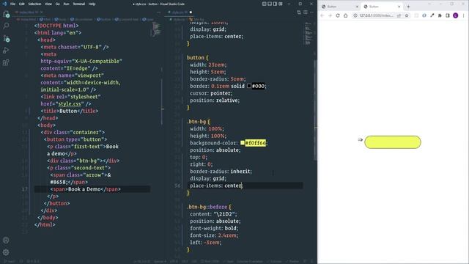Open the Accounts menu in activity bar
This screenshot has width=469, height=264.
[6, 240]
